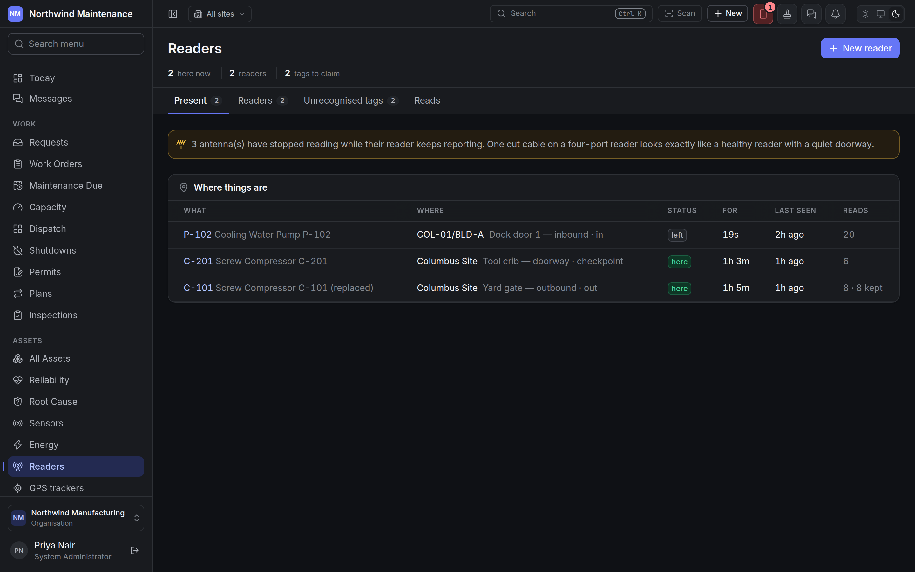Switch to the Readers tab

pos(263,101)
